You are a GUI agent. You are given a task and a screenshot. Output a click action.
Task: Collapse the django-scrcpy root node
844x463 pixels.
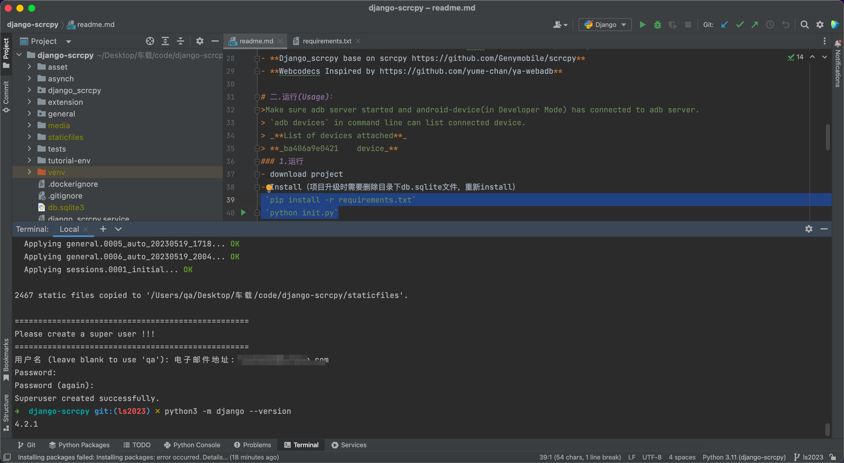(x=19, y=55)
